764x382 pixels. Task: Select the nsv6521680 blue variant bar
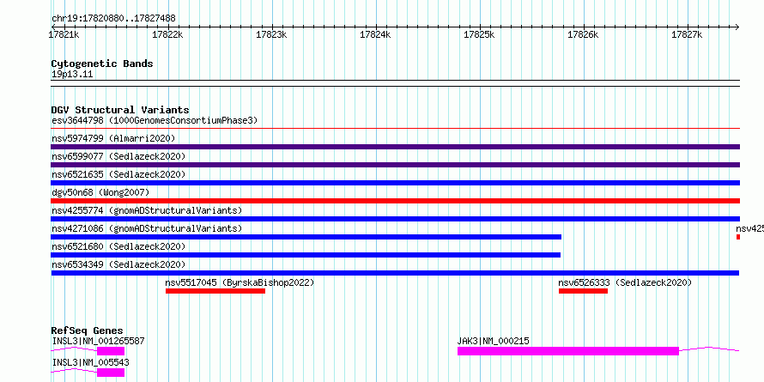point(306,255)
